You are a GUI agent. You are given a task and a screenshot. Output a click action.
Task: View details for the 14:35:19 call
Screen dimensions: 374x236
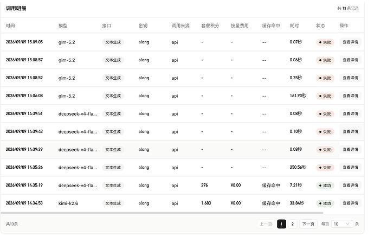tap(350, 185)
